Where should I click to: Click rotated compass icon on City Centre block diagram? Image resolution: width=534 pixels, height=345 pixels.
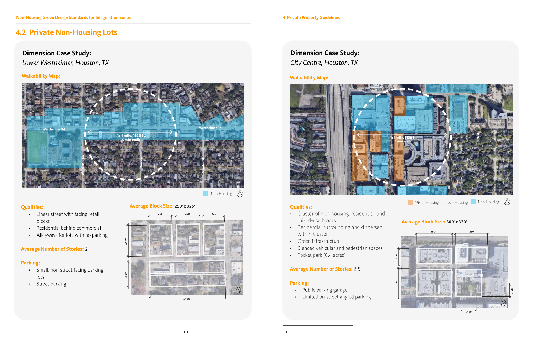pos(503,303)
